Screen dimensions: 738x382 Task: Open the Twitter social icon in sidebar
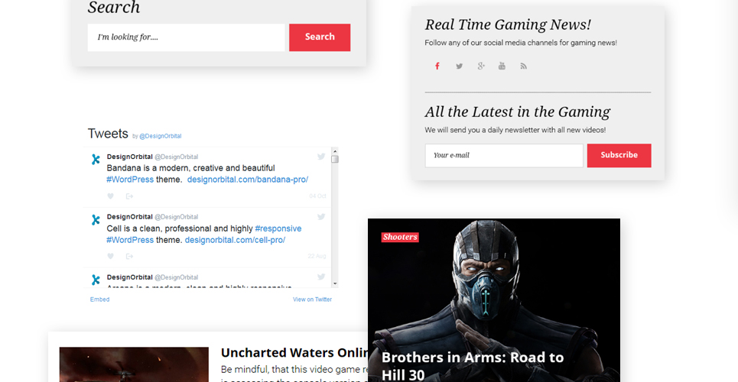click(459, 66)
